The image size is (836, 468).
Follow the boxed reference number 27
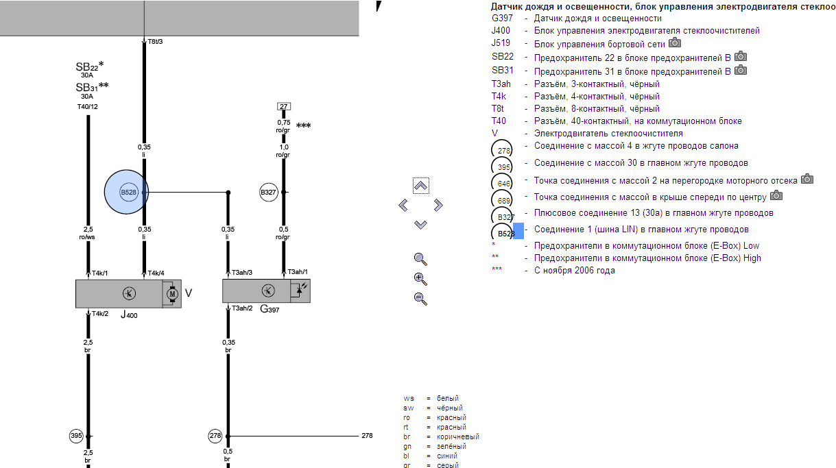[284, 106]
